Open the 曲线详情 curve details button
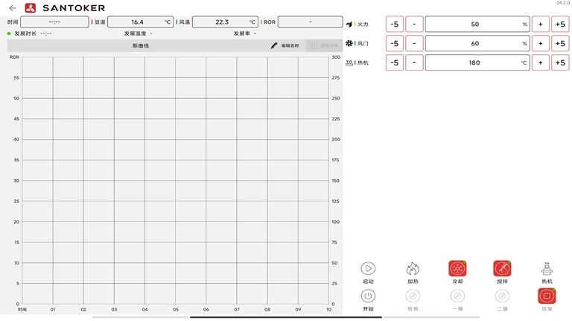This screenshot has width=572, height=321. coord(322,45)
